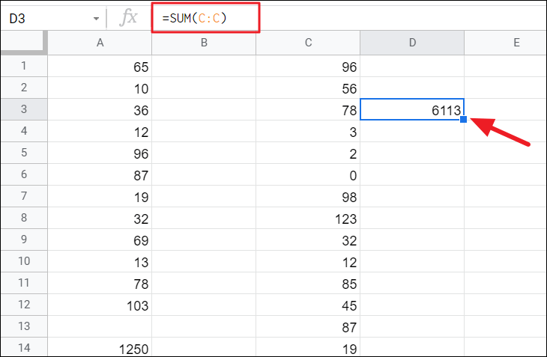Select column A header
Image resolution: width=547 pixels, height=357 pixels.
coord(100,43)
